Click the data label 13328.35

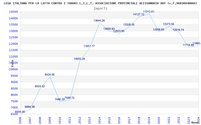click(129, 24)
